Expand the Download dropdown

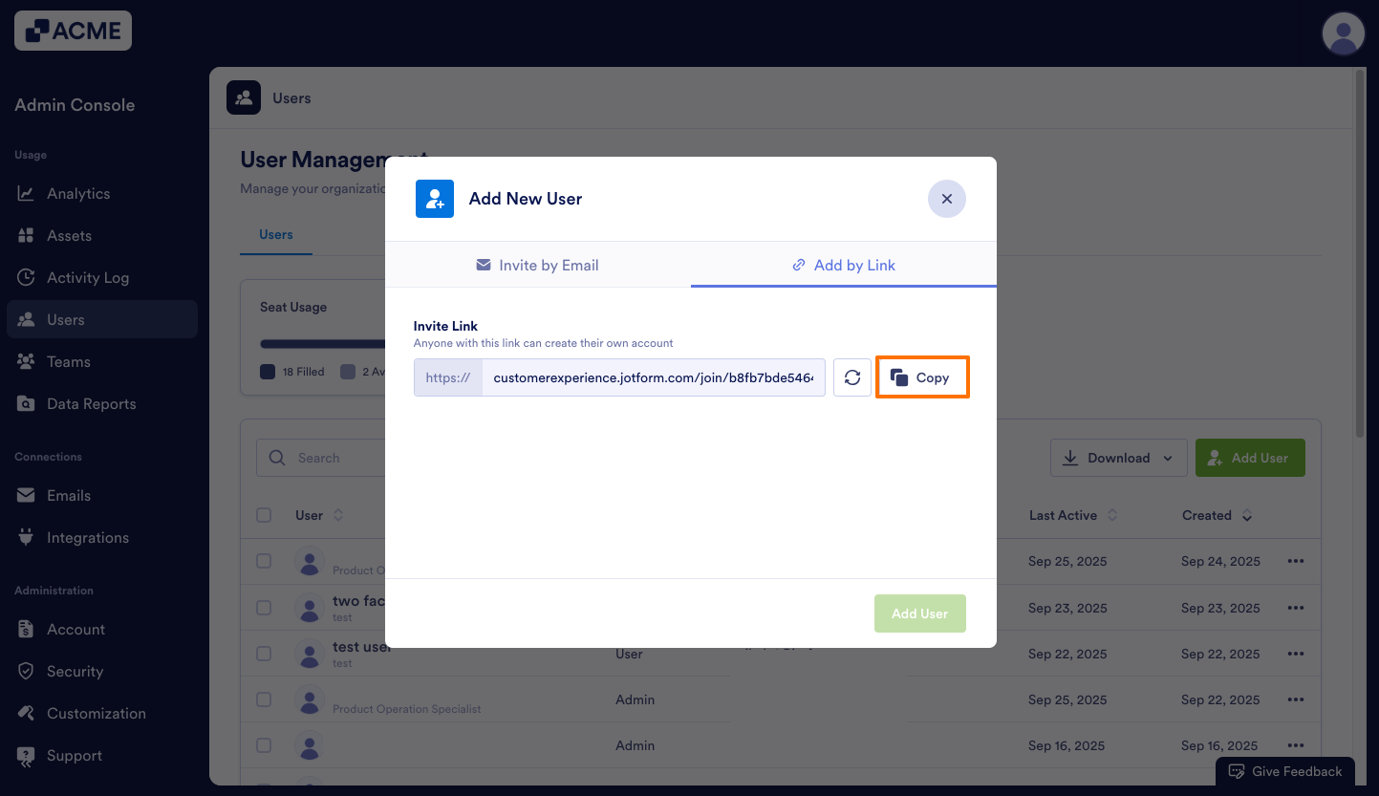(1118, 458)
